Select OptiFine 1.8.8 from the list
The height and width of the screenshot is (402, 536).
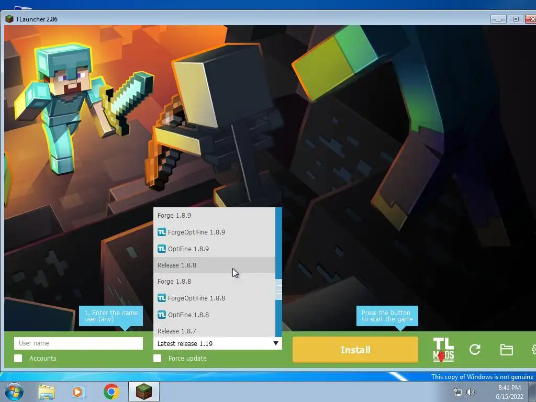pyautogui.click(x=214, y=315)
